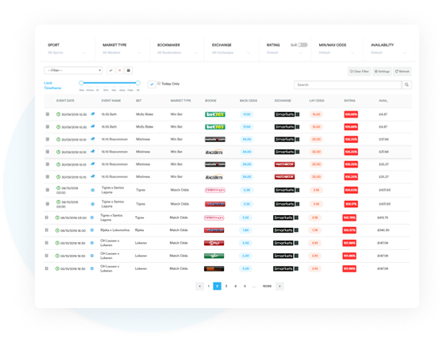Go to page 3 in pagination

coord(226,287)
